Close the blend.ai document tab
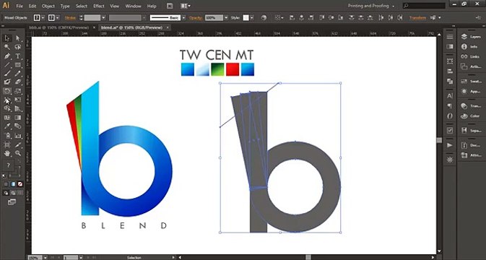Viewport: 486px width, 260px height. pos(168,27)
